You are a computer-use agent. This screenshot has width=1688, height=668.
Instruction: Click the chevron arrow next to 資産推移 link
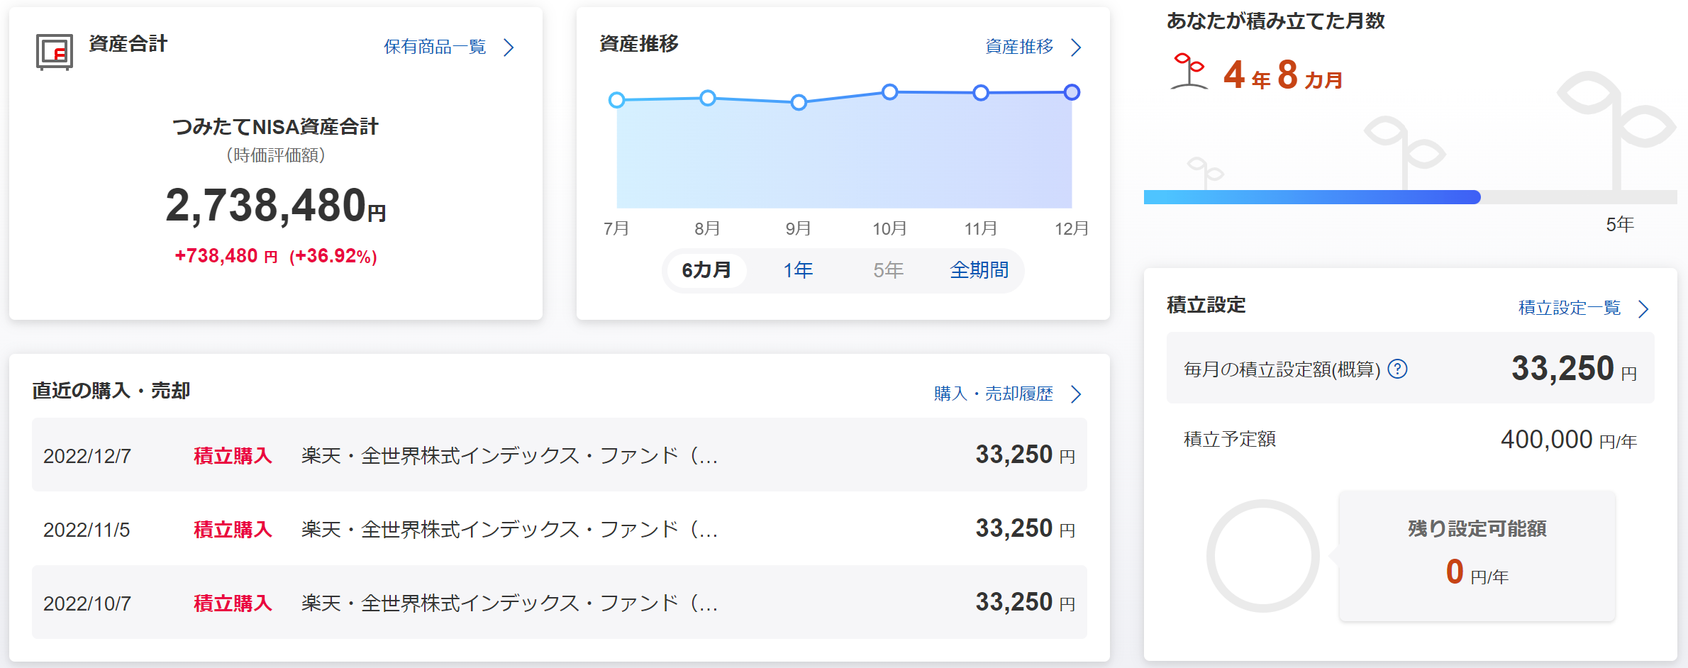click(1076, 48)
